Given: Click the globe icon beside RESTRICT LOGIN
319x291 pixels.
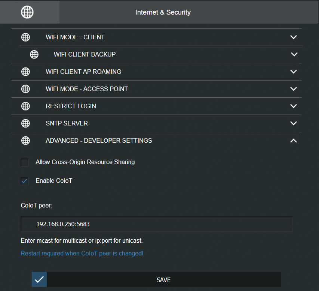Looking at the screenshot, I should coord(25,106).
